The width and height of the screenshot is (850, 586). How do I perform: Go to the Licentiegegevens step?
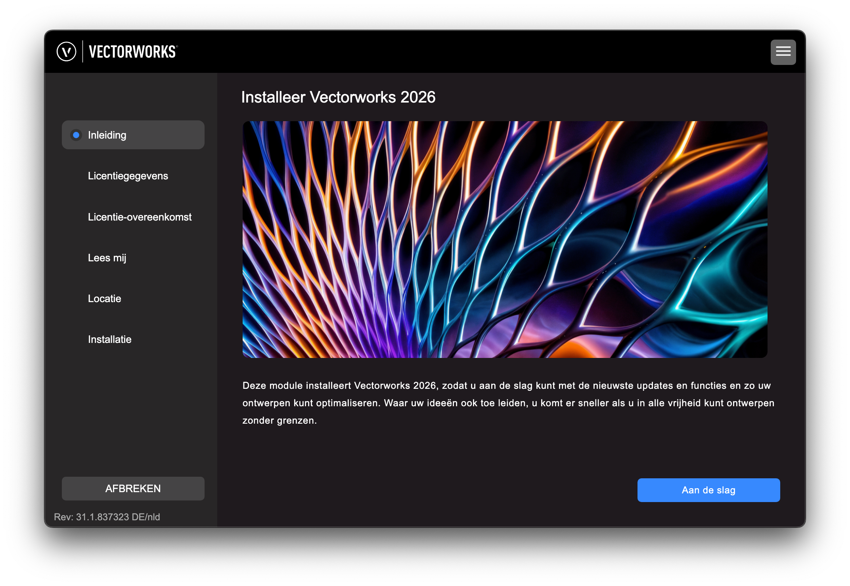128,176
